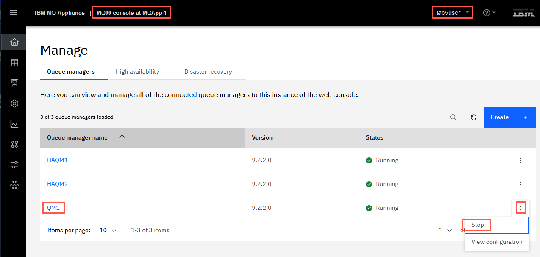The width and height of the screenshot is (540, 257).
Task: Click the slider controls sidebar icon
Action: (15, 165)
